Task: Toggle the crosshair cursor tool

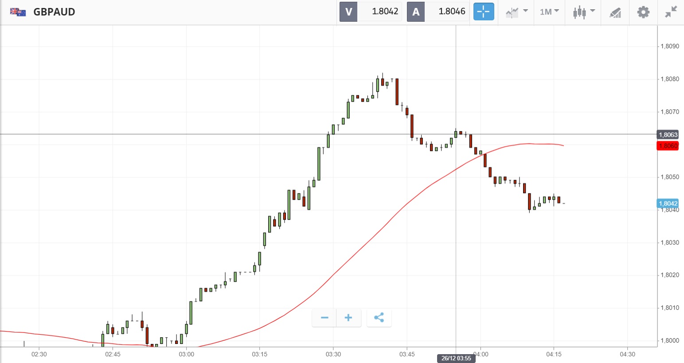Action: click(483, 12)
